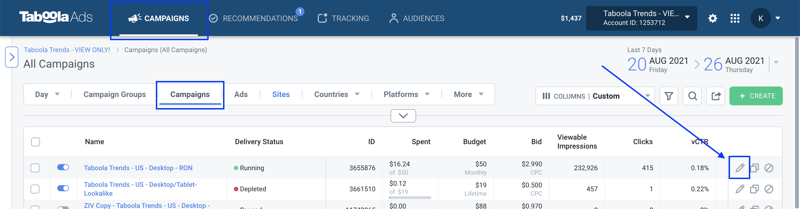Open the Desktop/Tablet-Lookalike campaign link
The image size is (800, 209).
[x=140, y=189]
